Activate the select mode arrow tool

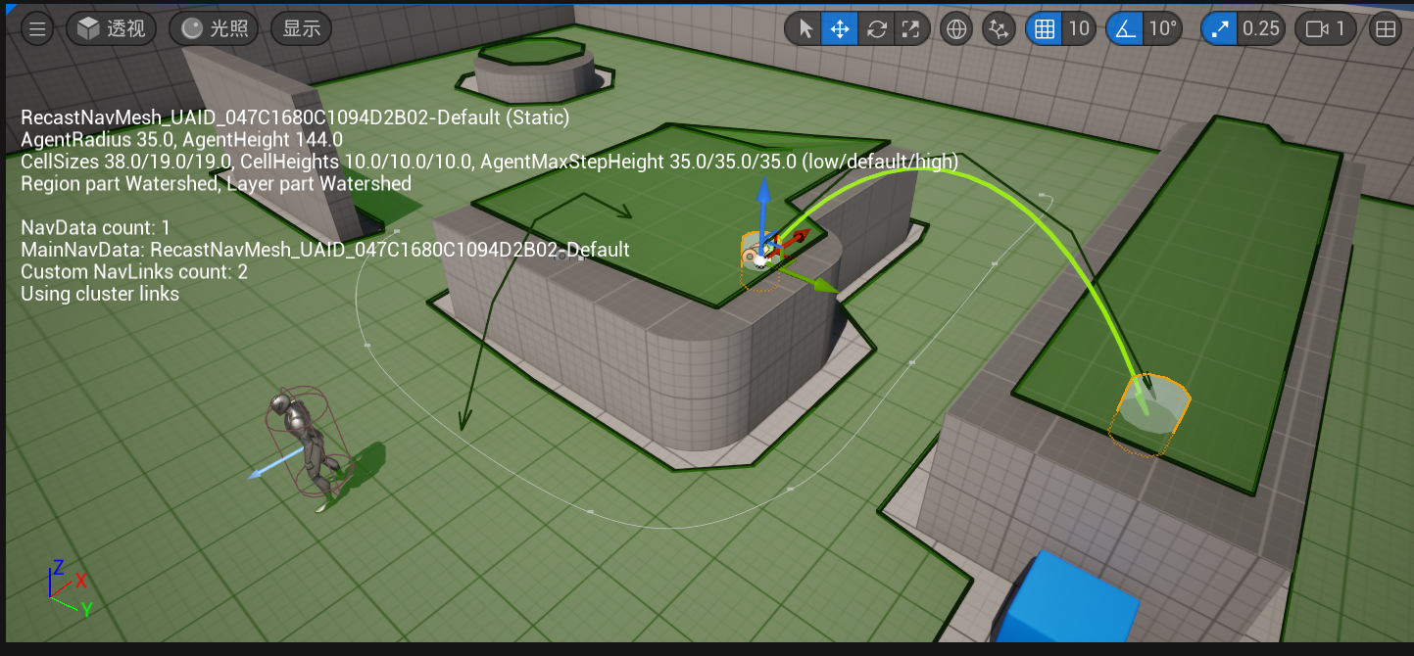coord(804,28)
